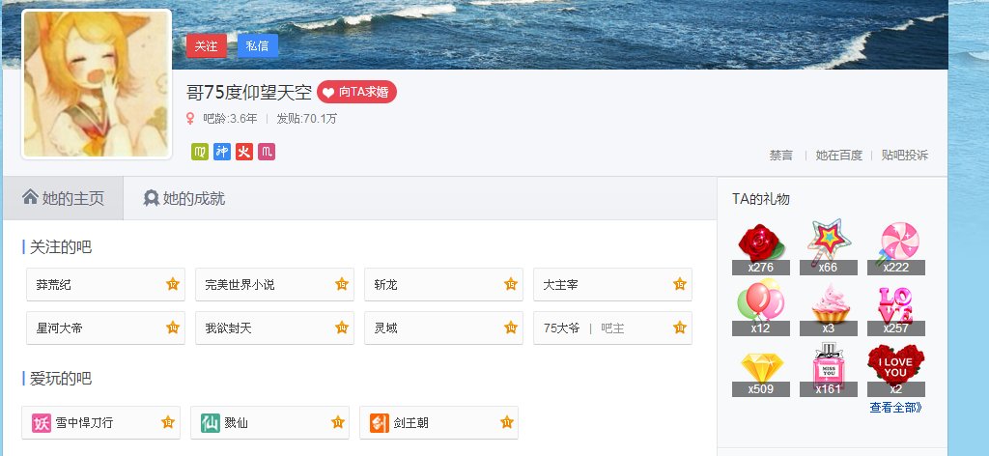Click the I LOVE YOU heart gift

pos(896,370)
